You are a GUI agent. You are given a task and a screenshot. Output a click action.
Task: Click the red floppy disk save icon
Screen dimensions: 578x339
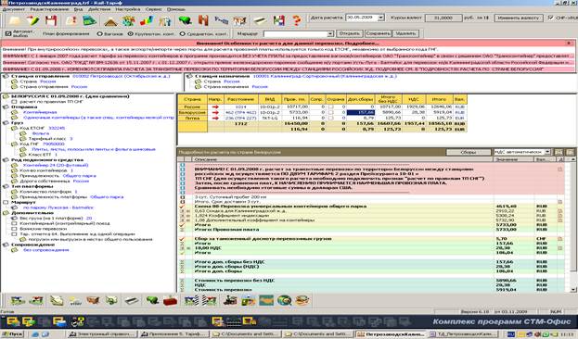tap(51, 20)
